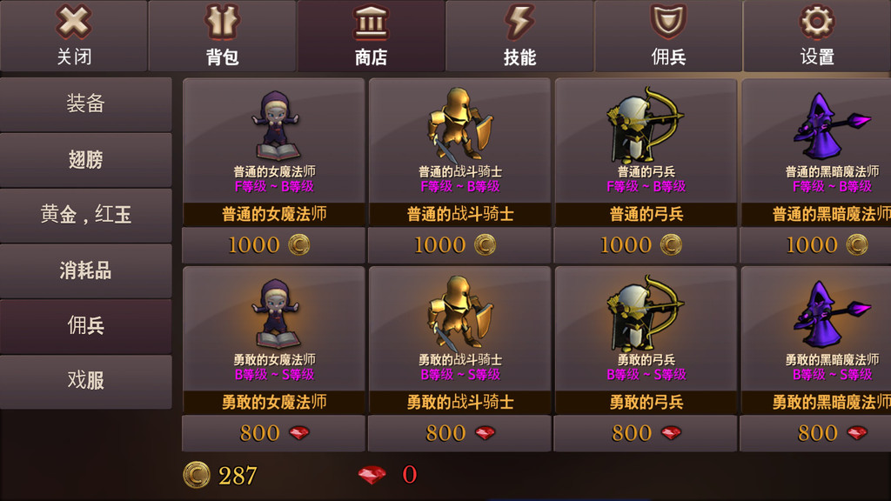Viewport: 891px width, 501px height.
Task: Open the 翅膀 wings category
Action: click(86, 160)
